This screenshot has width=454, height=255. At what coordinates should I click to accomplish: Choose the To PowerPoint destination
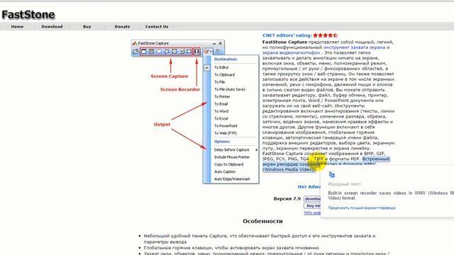click(226, 126)
